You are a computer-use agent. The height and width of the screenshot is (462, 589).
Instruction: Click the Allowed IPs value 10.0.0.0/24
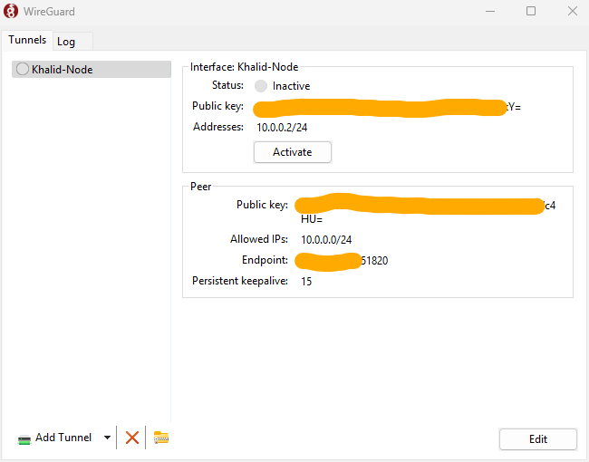(x=326, y=240)
